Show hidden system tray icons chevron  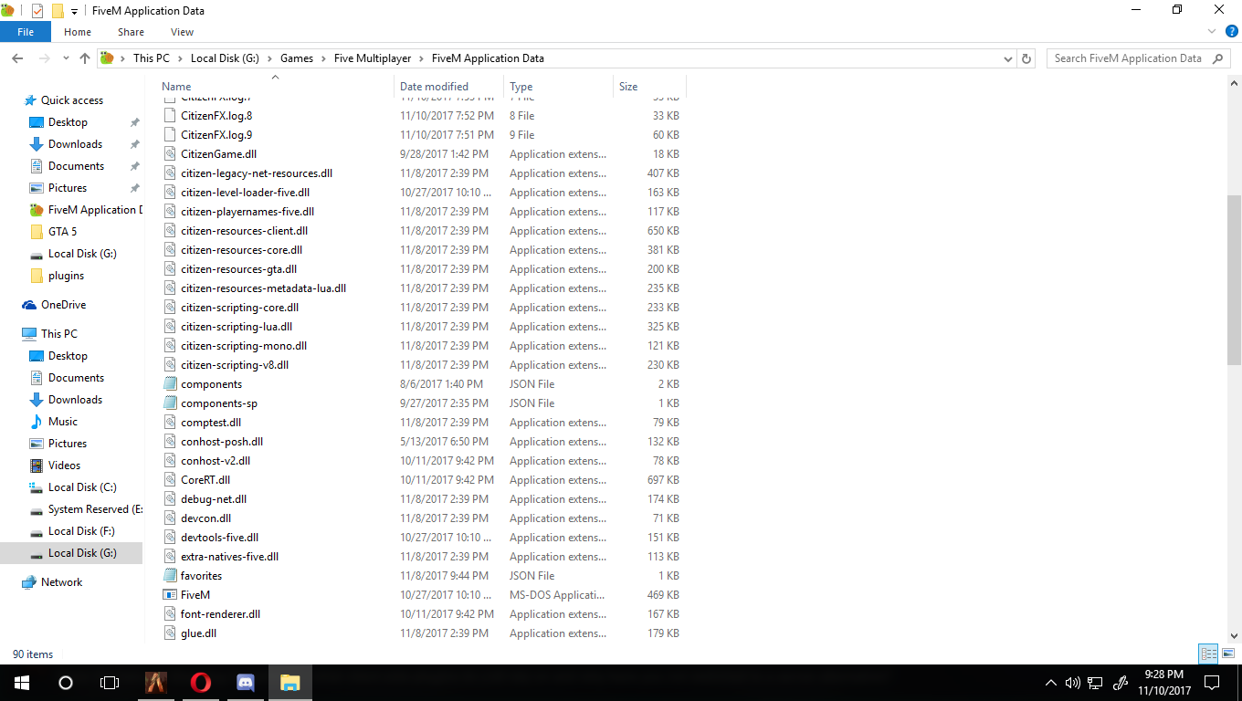1051,683
